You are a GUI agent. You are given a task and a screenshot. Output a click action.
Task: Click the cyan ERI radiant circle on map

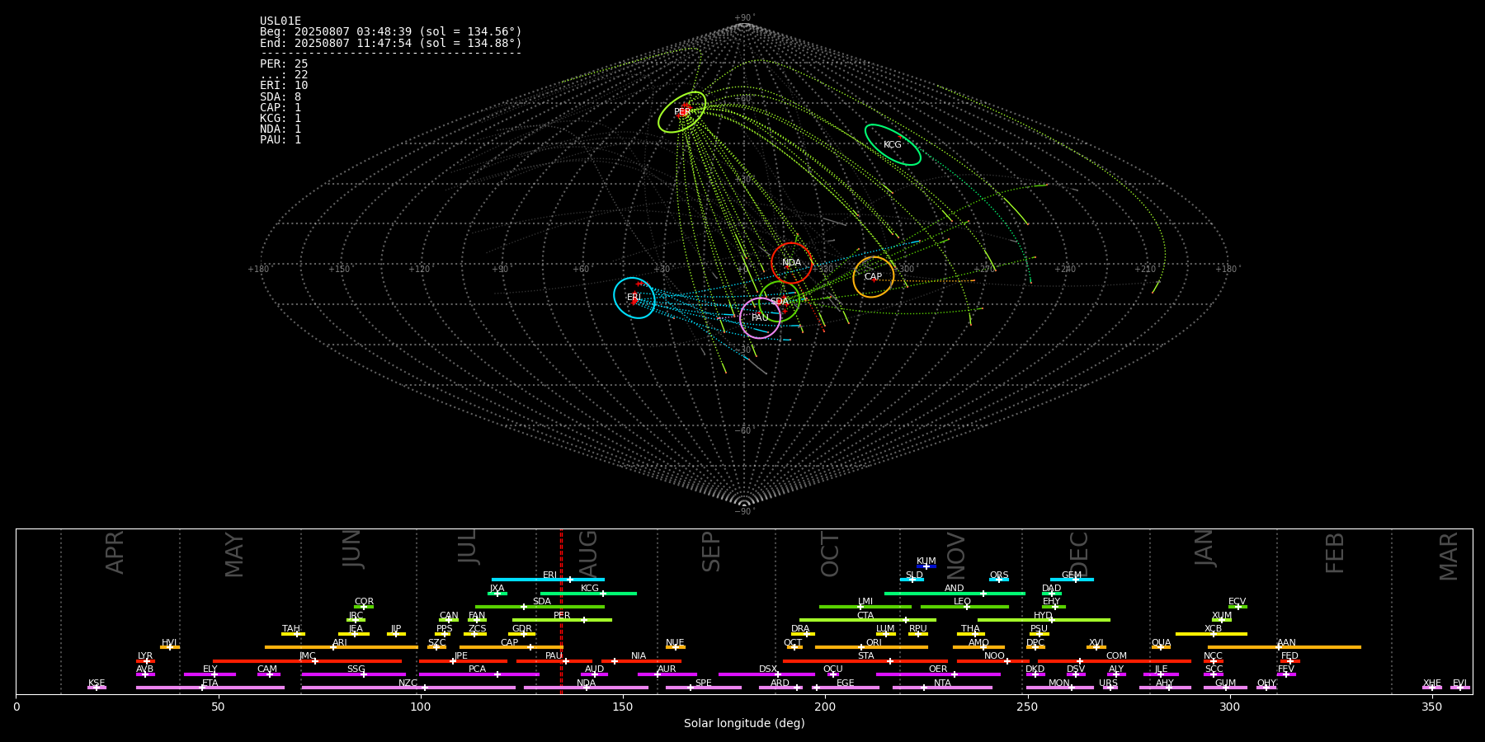(634, 298)
